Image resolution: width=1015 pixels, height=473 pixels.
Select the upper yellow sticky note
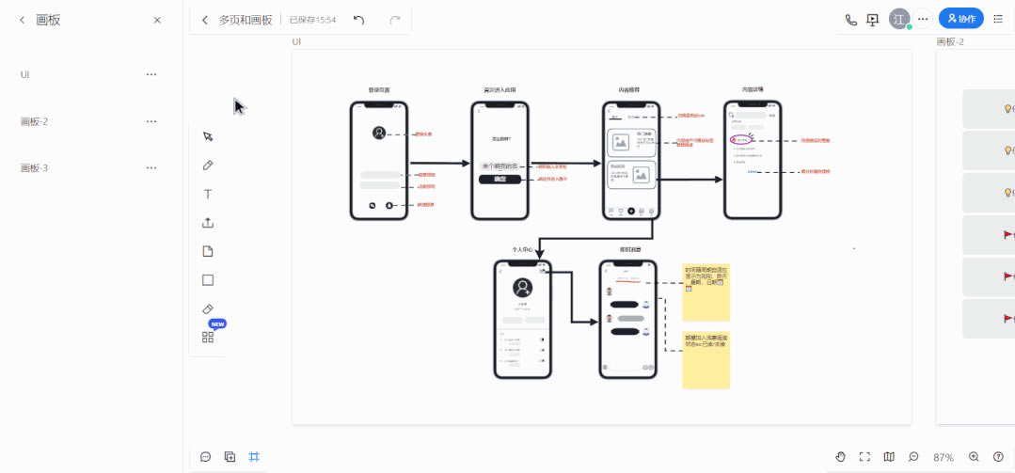pos(706,292)
